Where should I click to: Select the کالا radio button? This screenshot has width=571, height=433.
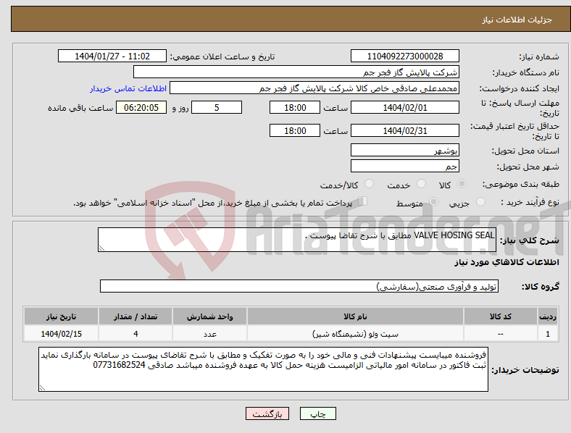pyautogui.click(x=462, y=184)
